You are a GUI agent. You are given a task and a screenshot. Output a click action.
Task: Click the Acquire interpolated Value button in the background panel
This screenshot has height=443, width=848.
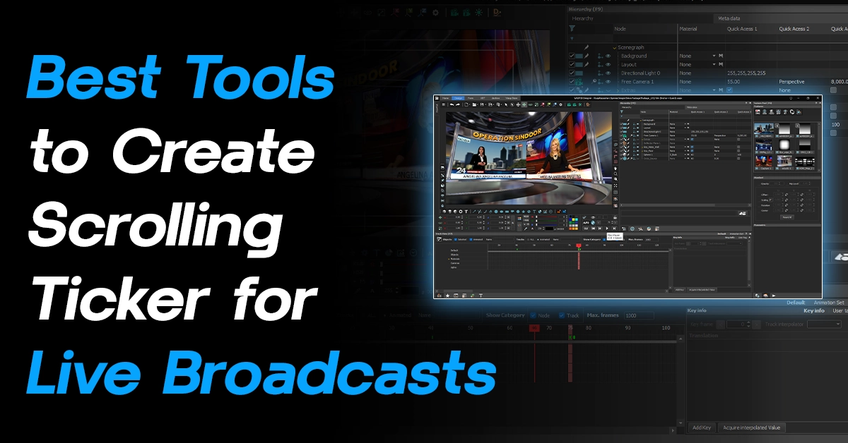pos(752,427)
